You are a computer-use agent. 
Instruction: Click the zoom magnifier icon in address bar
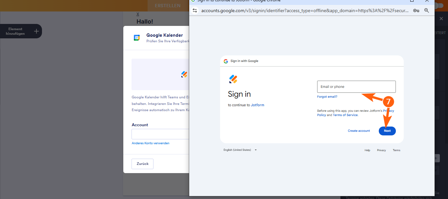[x=427, y=10]
